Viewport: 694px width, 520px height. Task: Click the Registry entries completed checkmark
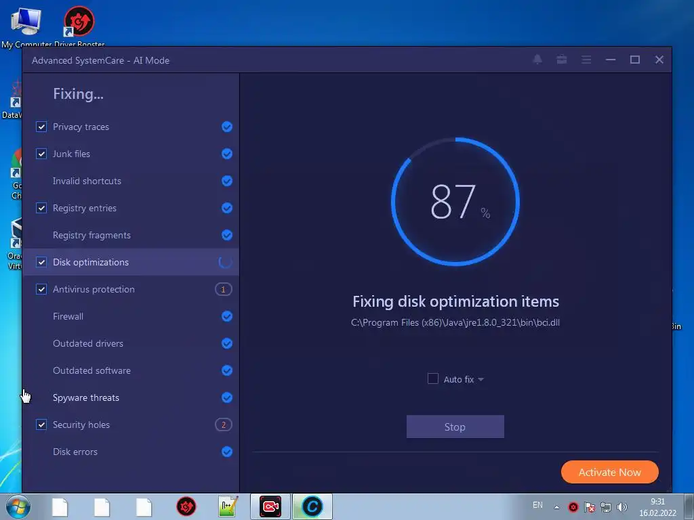(226, 208)
